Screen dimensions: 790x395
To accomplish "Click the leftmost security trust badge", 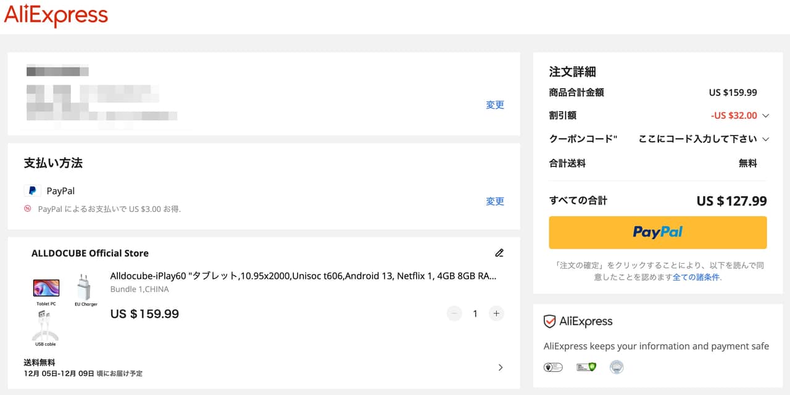I will coord(553,367).
